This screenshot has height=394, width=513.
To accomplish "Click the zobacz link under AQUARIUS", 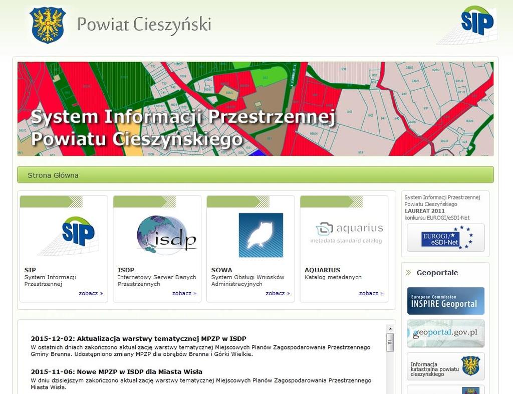I will click(371, 293).
